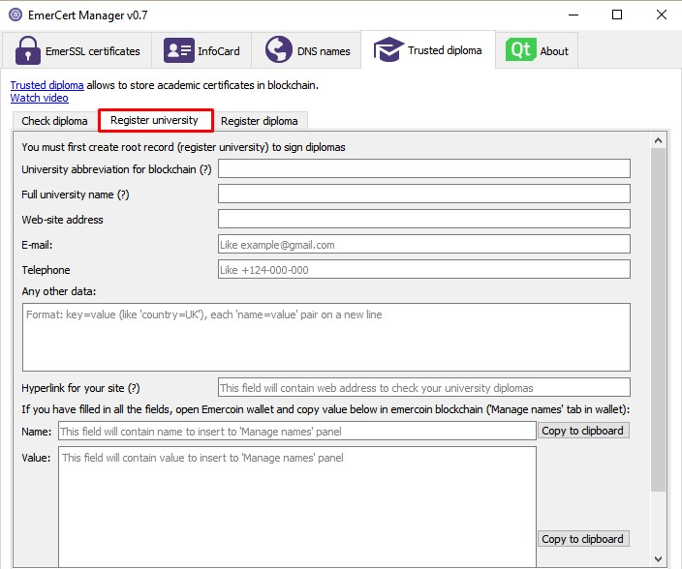
Task: Close the EmerCert Manager window
Action: [662, 15]
